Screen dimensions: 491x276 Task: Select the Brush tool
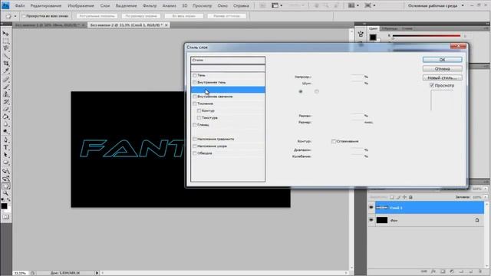click(5, 87)
